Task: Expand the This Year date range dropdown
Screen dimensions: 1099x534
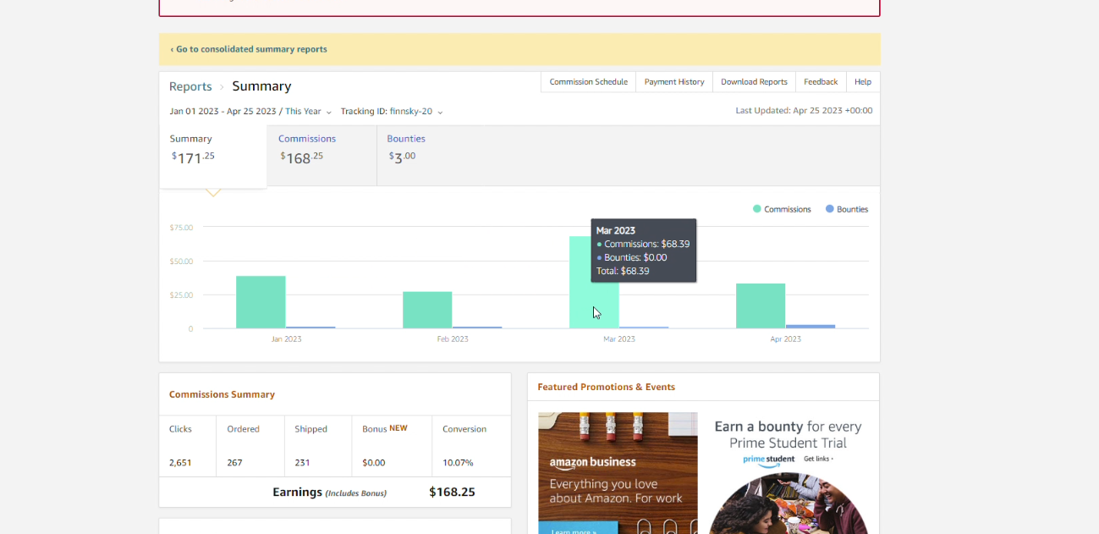Action: pos(308,112)
